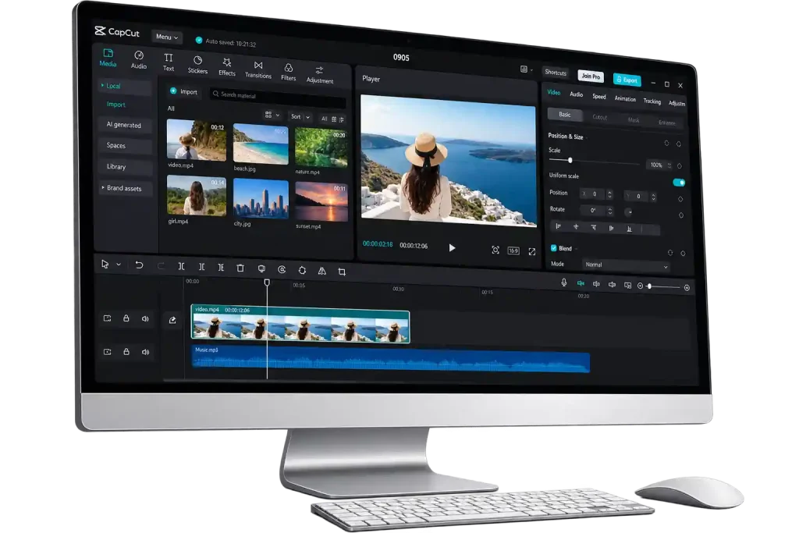This screenshot has width=799, height=533.
Task: Expand the Local section in sidebar
Action: (x=102, y=85)
